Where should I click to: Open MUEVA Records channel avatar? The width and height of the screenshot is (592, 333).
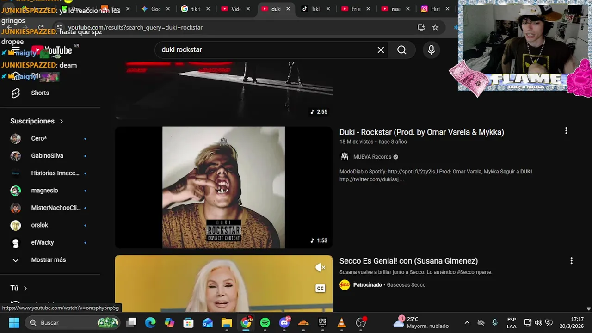pos(345,157)
